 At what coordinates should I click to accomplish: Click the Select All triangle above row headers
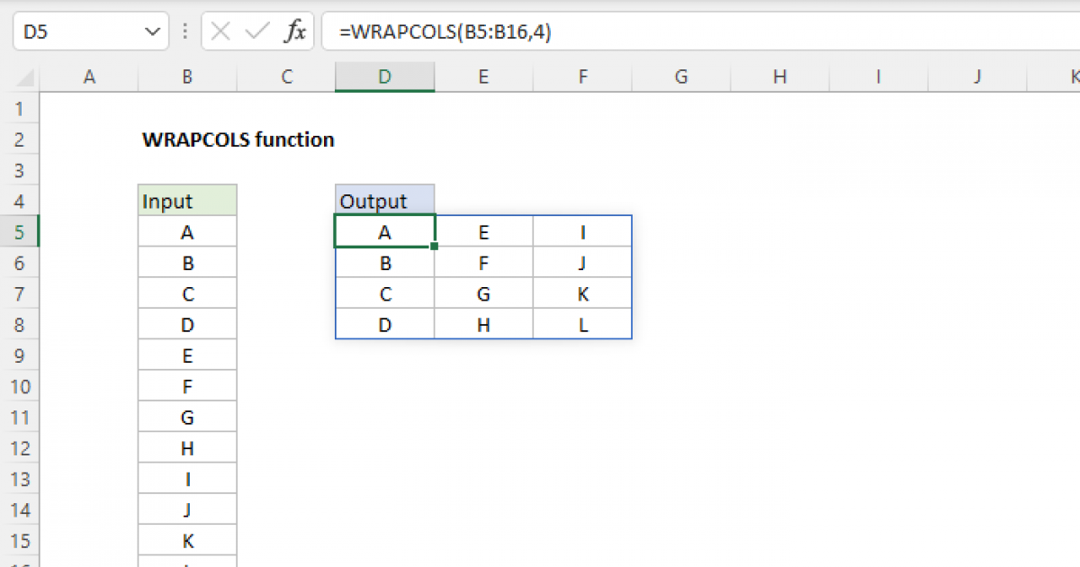[21, 77]
